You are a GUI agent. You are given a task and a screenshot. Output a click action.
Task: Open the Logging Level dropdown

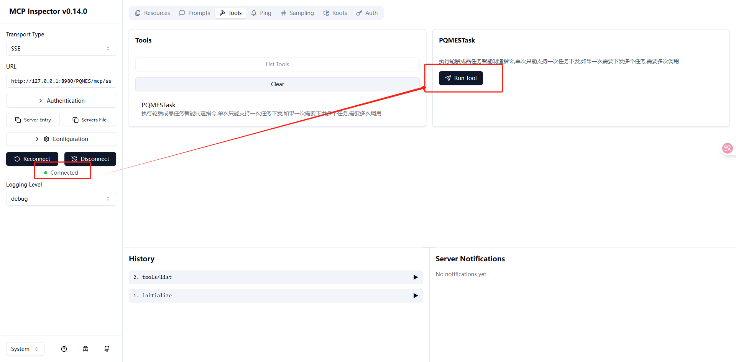tap(61, 198)
